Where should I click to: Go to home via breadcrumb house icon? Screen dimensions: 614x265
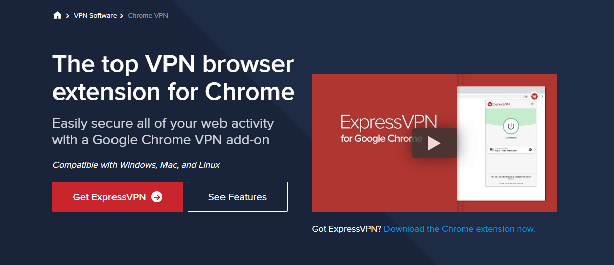pyautogui.click(x=57, y=15)
